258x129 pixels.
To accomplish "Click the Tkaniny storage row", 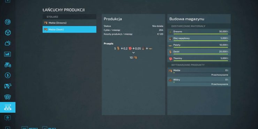I will [x=199, y=59].
